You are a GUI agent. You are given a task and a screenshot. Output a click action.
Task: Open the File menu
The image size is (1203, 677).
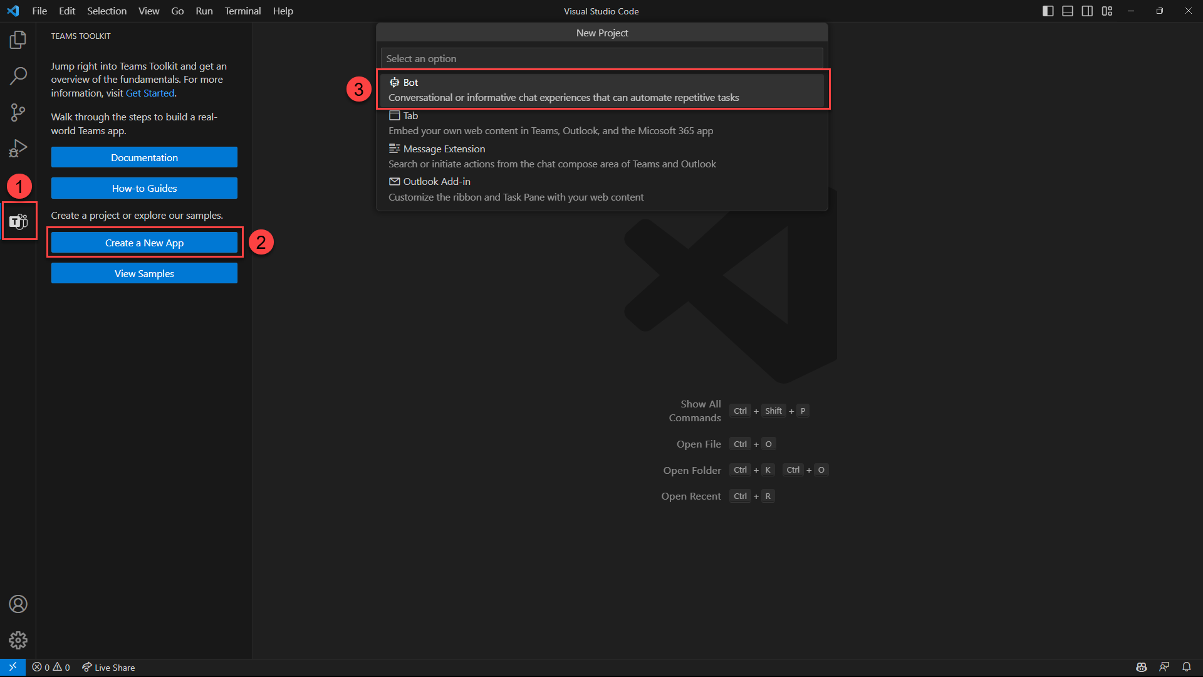tap(39, 11)
